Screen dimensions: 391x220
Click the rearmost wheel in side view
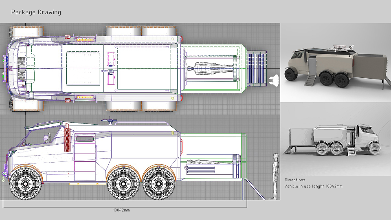159,184
